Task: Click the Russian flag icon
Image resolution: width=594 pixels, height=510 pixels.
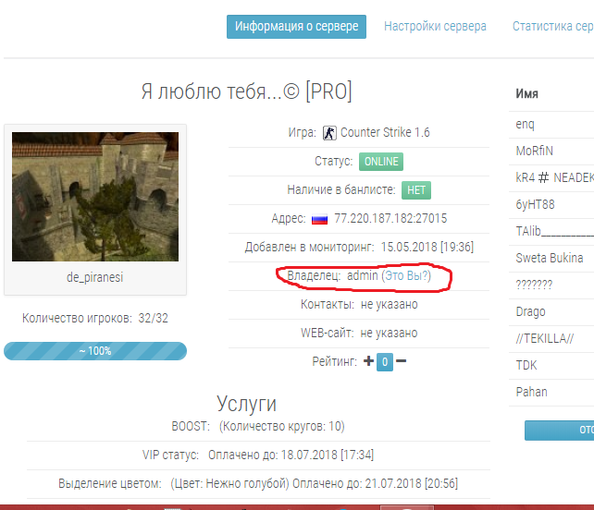Action: pyautogui.click(x=320, y=219)
